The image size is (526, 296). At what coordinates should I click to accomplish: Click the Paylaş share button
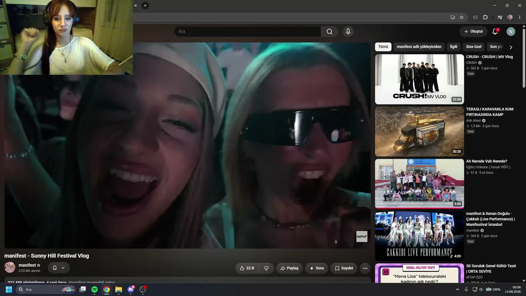289,268
